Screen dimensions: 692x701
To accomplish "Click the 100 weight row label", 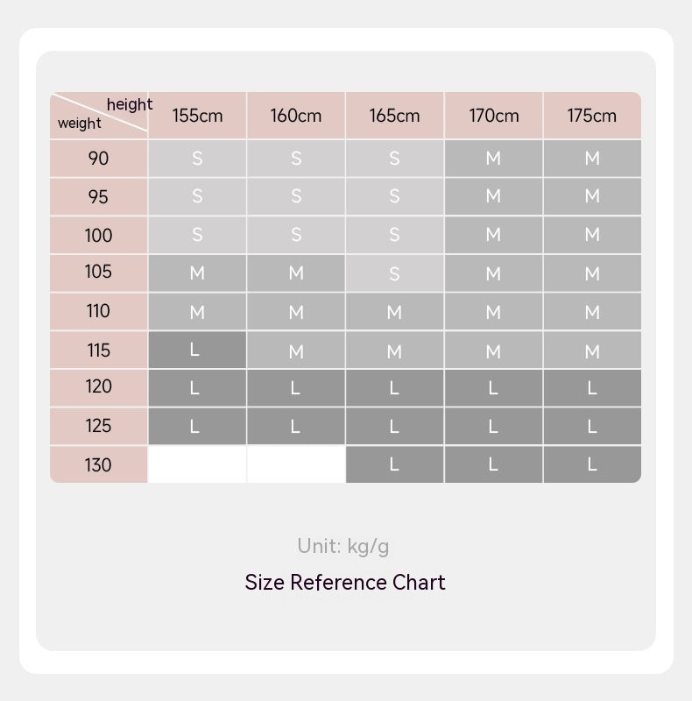I will (x=99, y=235).
